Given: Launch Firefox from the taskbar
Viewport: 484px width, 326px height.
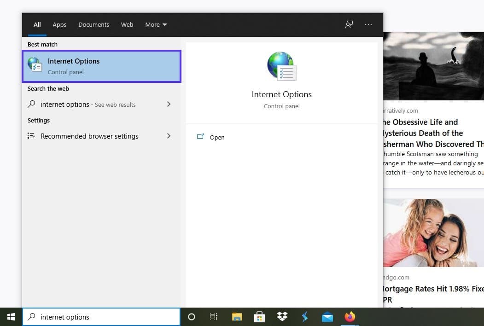Looking at the screenshot, I should (350, 317).
